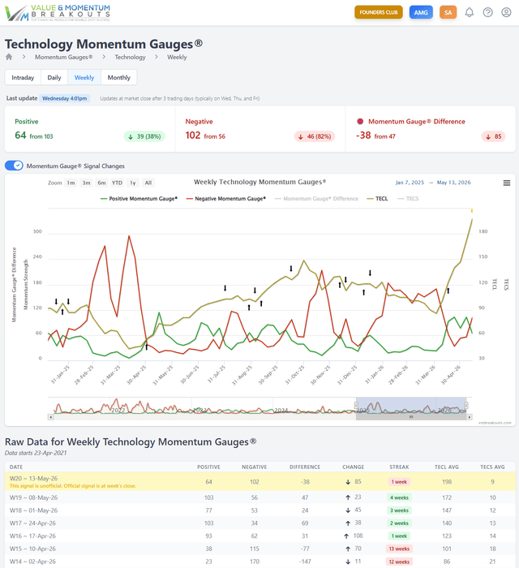Click the up arrow in the W19 change cell
Image resolution: width=519 pixels, height=568 pixels.
point(348,497)
